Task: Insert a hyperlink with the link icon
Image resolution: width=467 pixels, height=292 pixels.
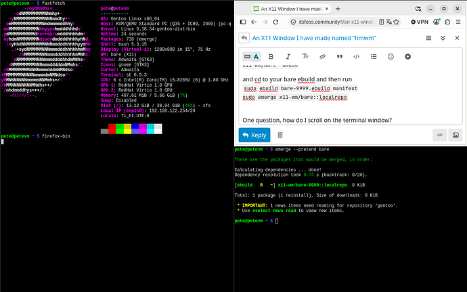Action: [322, 57]
